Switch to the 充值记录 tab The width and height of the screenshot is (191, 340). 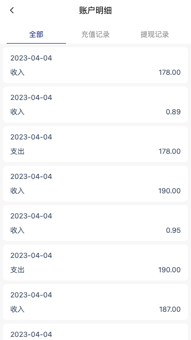(x=95, y=34)
